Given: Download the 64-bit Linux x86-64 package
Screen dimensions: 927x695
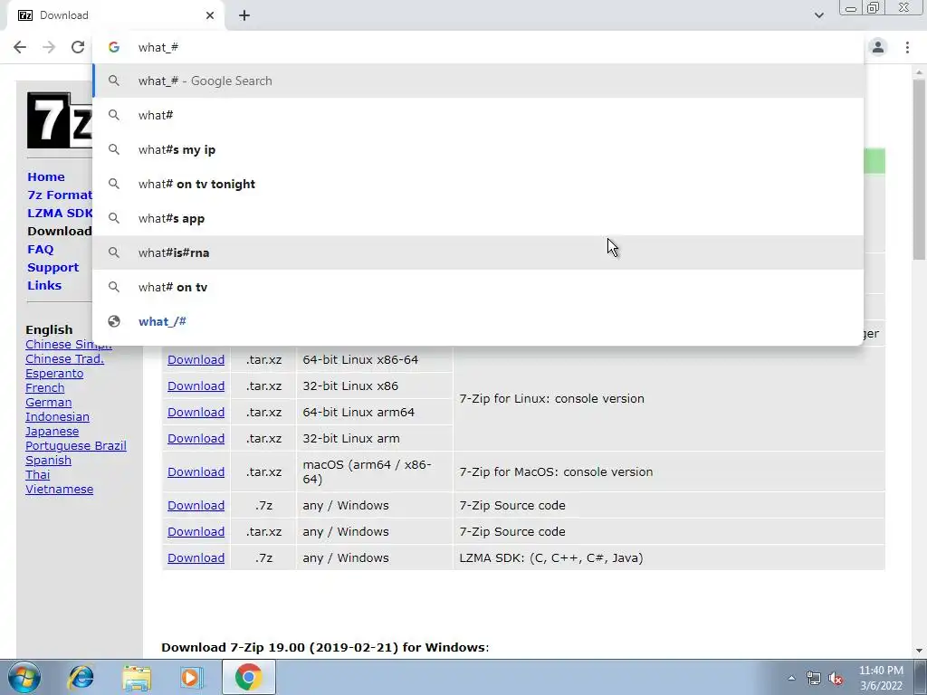Looking at the screenshot, I should tap(196, 359).
